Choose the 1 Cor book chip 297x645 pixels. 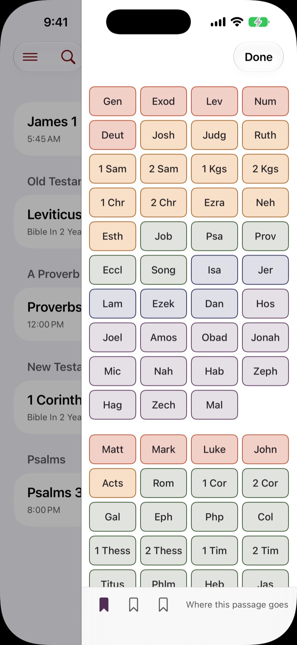point(214,483)
